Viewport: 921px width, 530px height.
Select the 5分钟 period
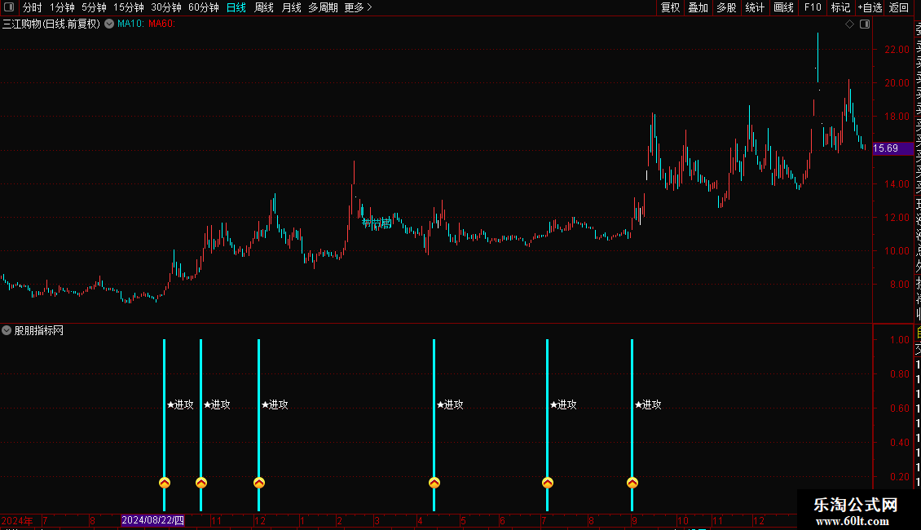point(94,7)
